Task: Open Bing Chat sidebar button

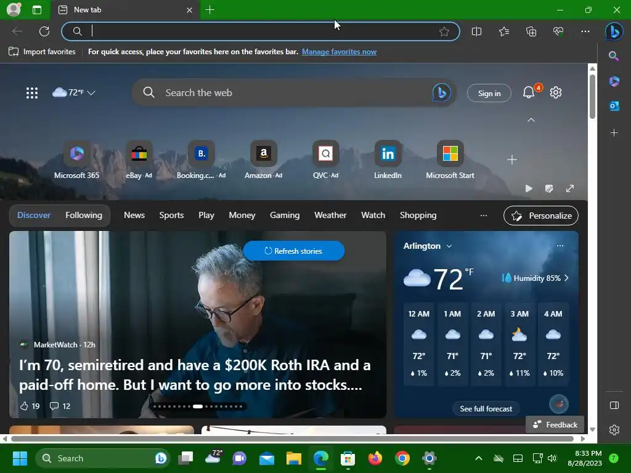Action: tap(614, 31)
